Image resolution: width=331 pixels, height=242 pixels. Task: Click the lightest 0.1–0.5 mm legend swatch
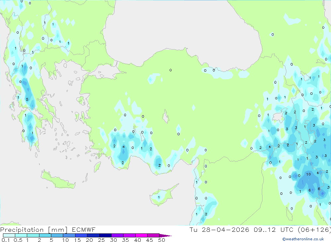tap(9, 235)
